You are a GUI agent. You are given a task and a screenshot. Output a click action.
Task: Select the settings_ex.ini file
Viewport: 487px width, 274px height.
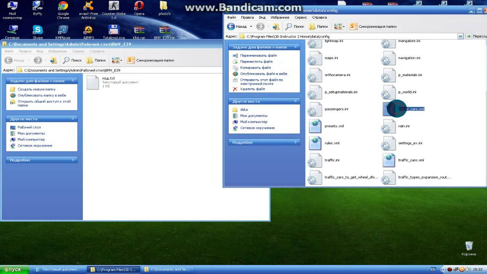(403, 143)
